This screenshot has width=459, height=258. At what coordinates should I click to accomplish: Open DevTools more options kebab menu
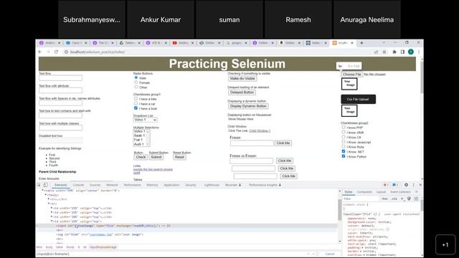click(x=414, y=185)
